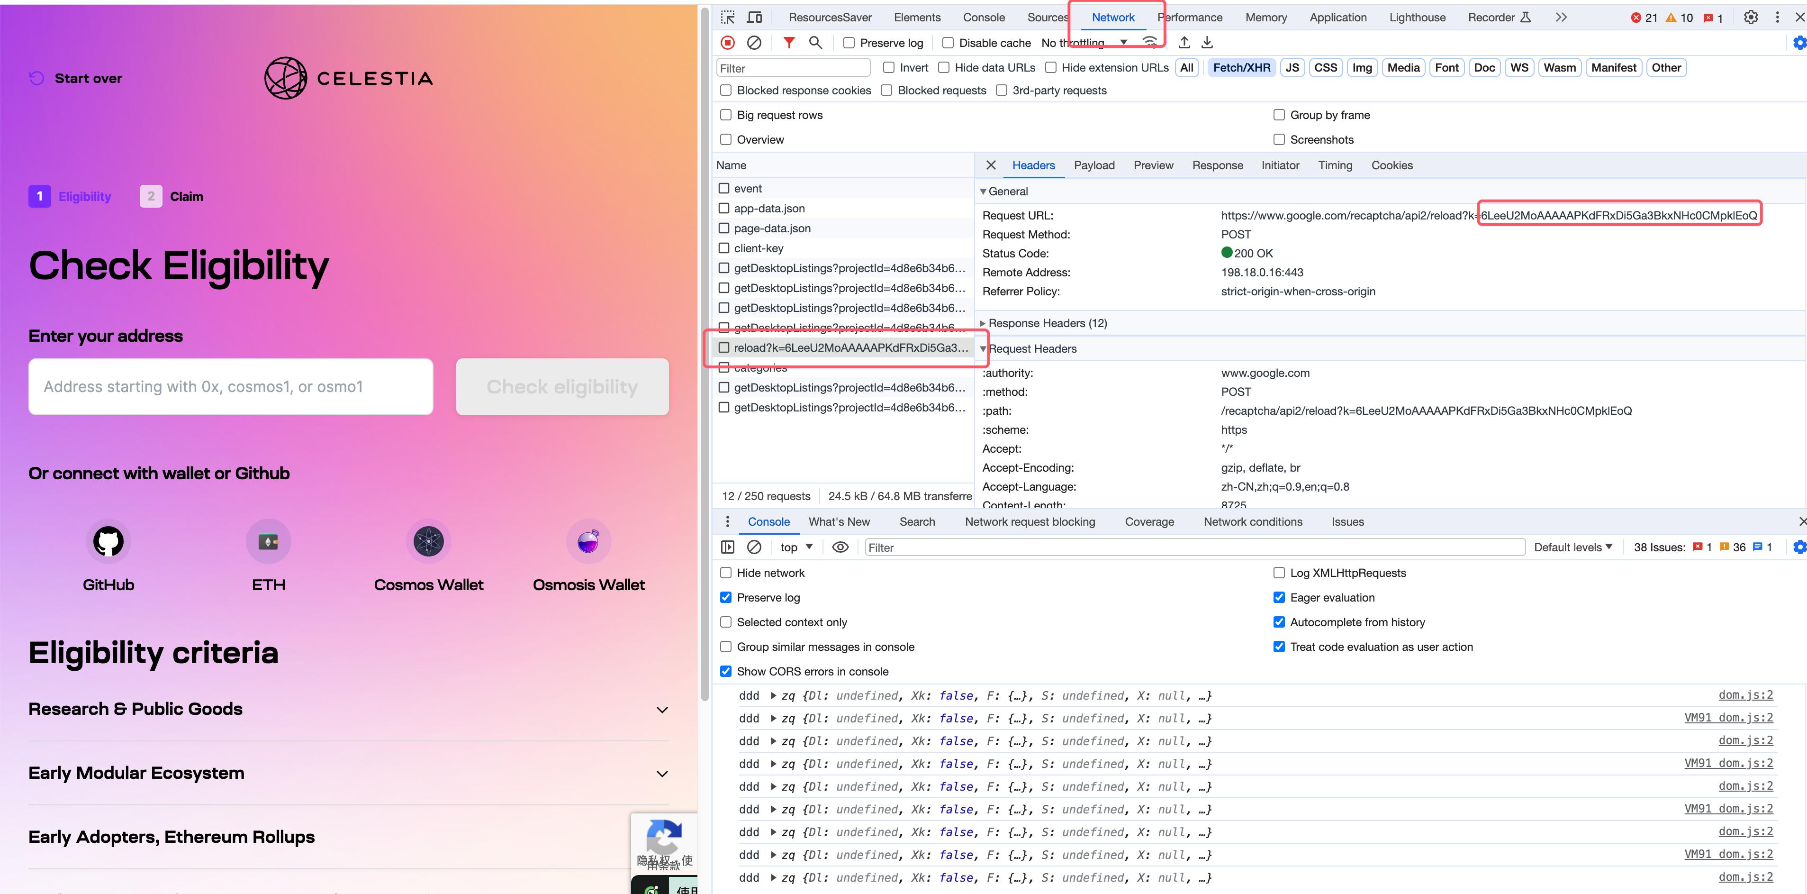Check the Big request rows option
Image resolution: width=1807 pixels, height=894 pixels.
pyautogui.click(x=726, y=115)
